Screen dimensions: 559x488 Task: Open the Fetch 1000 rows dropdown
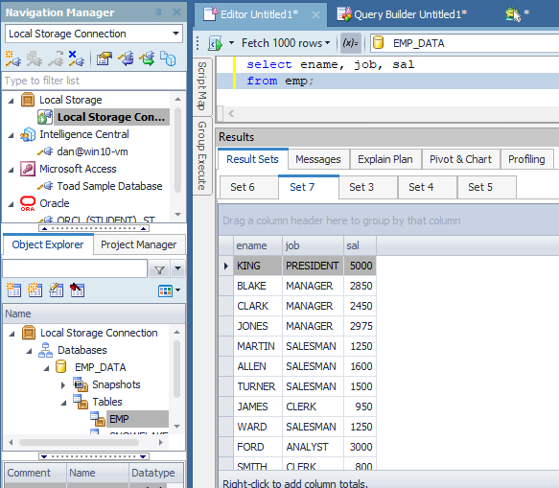coord(286,43)
